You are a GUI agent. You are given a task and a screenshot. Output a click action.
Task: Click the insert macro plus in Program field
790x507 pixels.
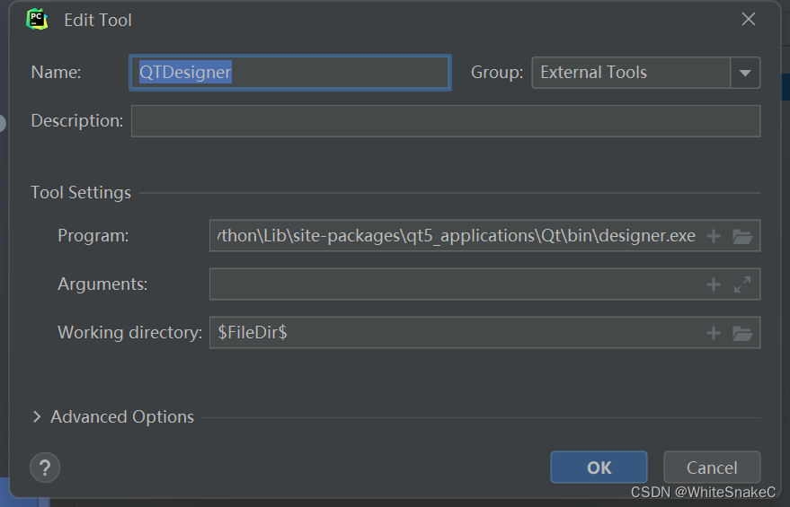click(x=713, y=236)
